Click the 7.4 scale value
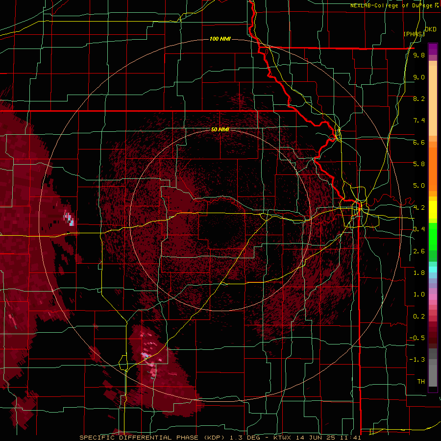The width and height of the screenshot is (441, 441). [x=419, y=121]
